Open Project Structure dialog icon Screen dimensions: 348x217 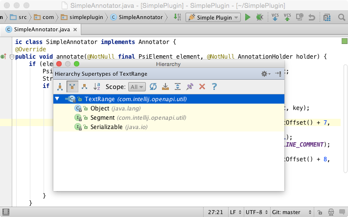[327, 17]
